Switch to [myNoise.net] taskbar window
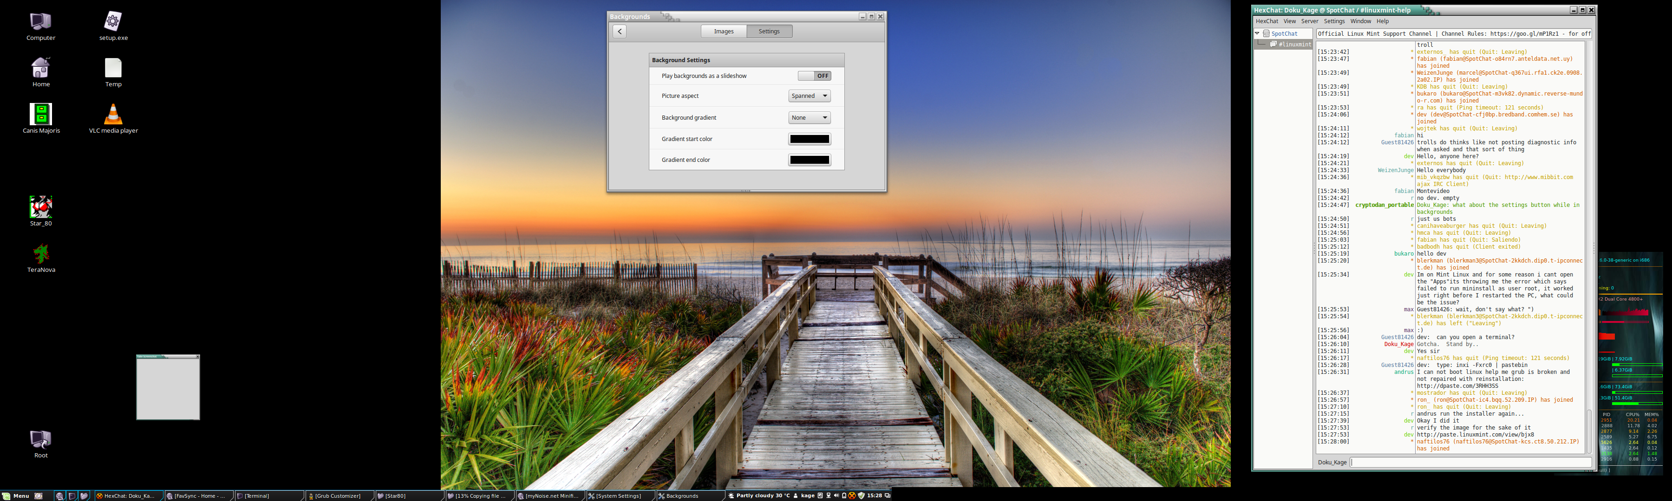 550,496
